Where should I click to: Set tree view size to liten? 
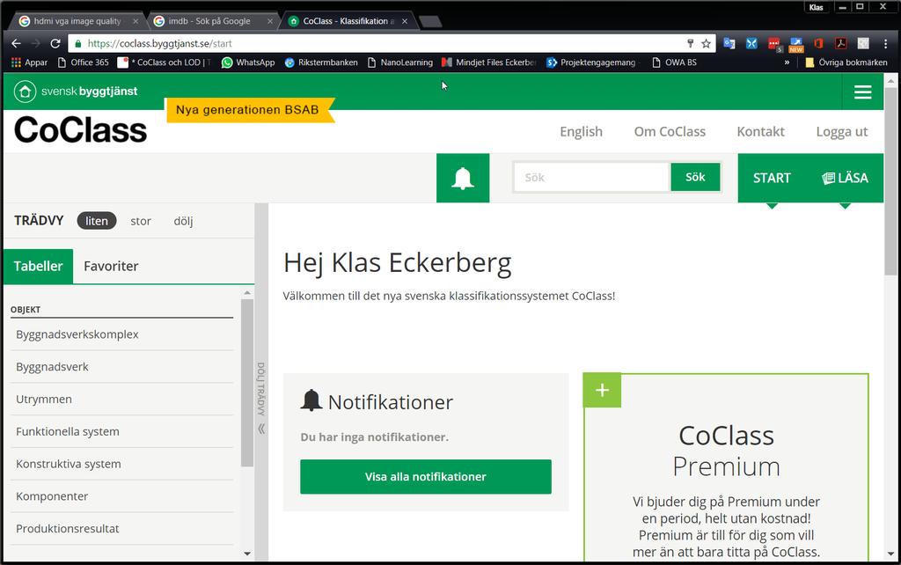[97, 221]
